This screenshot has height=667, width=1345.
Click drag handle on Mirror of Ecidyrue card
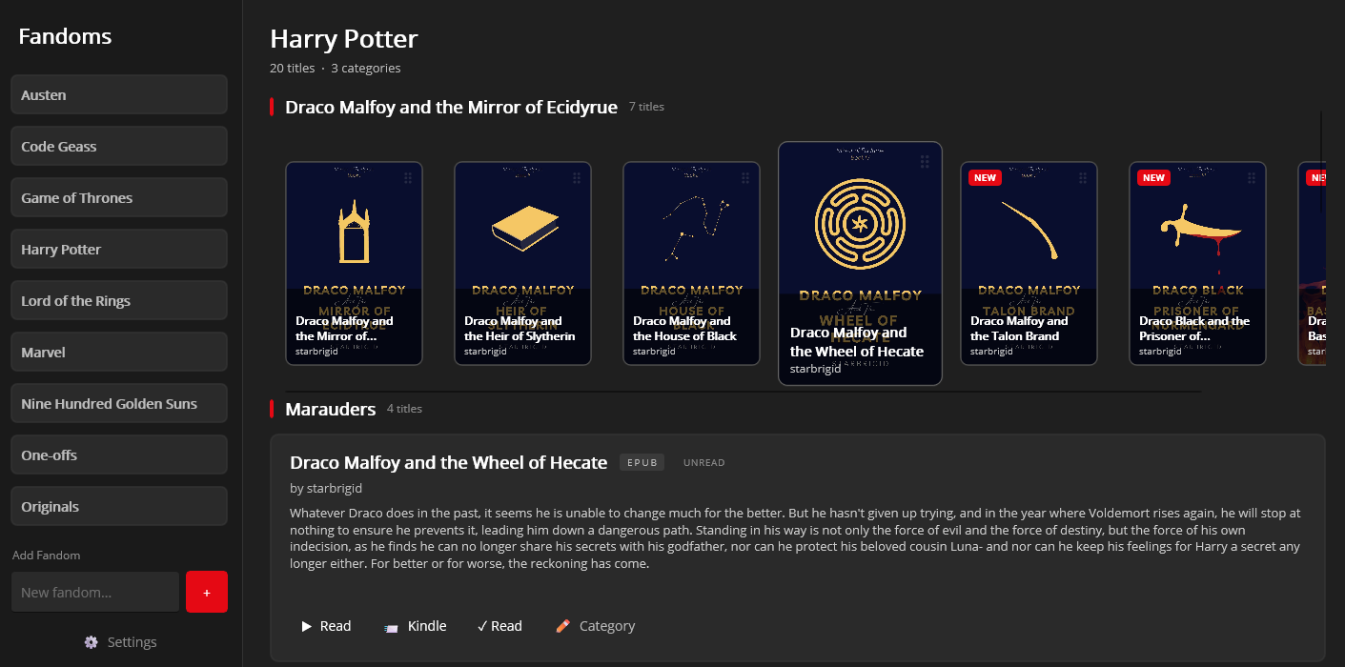(408, 178)
